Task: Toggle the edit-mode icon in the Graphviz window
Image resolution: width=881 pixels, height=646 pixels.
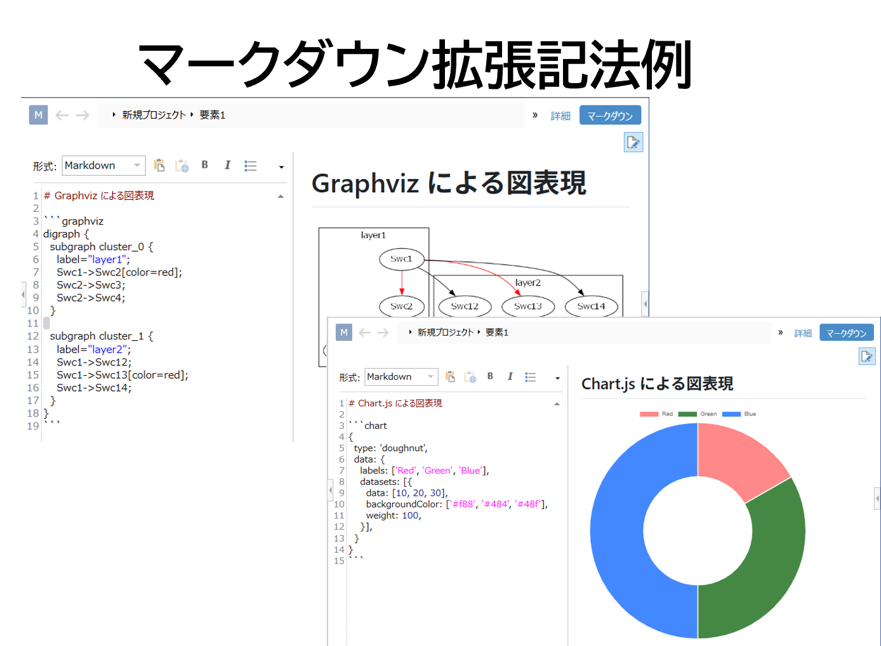Action: pyautogui.click(x=633, y=142)
